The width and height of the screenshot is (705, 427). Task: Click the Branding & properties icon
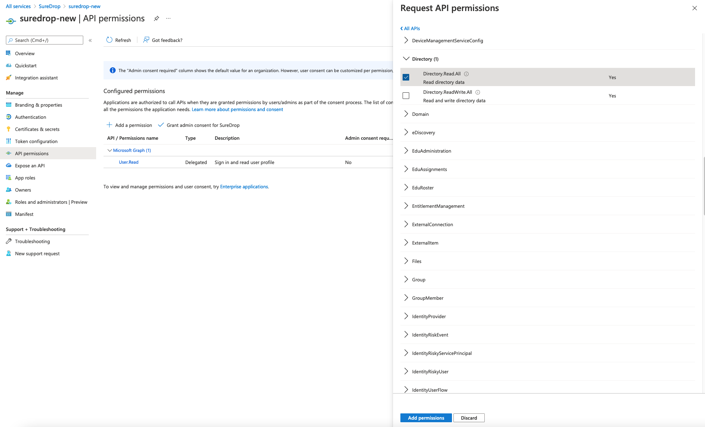[8, 105]
